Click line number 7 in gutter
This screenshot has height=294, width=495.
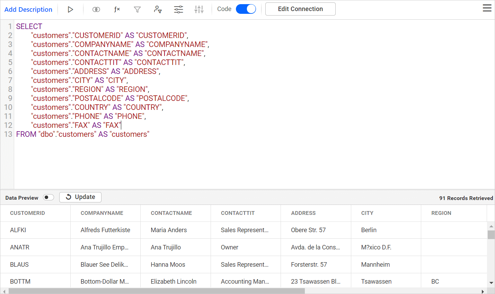10,80
